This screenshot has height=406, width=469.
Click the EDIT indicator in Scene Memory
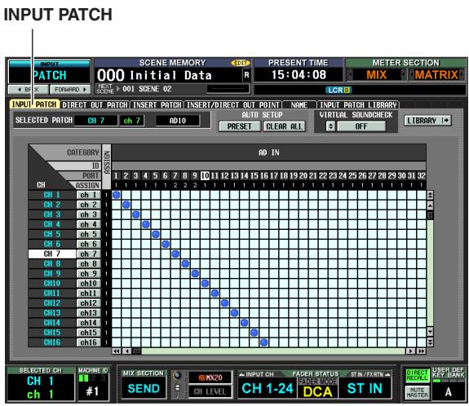tap(240, 63)
